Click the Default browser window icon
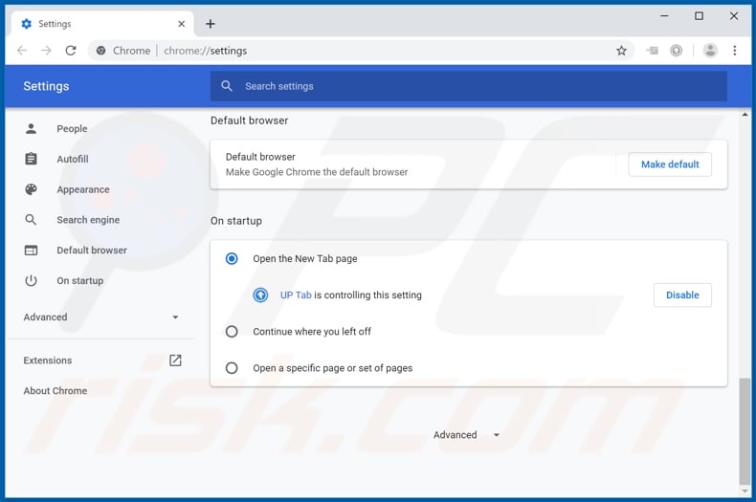The width and height of the screenshot is (756, 502). click(x=31, y=250)
